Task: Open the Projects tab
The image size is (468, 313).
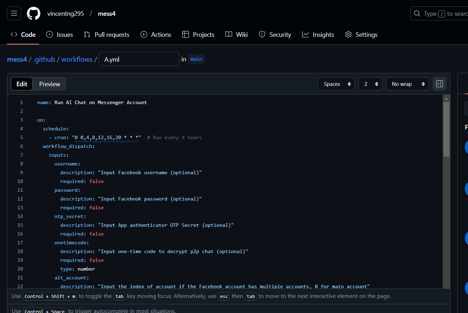Action: pos(198,34)
